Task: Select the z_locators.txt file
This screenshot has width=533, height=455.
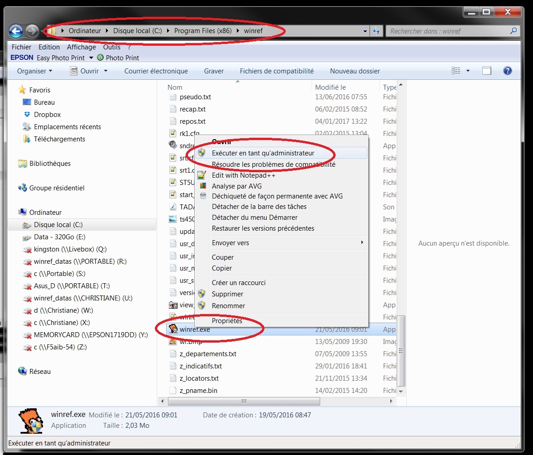Action: point(199,378)
